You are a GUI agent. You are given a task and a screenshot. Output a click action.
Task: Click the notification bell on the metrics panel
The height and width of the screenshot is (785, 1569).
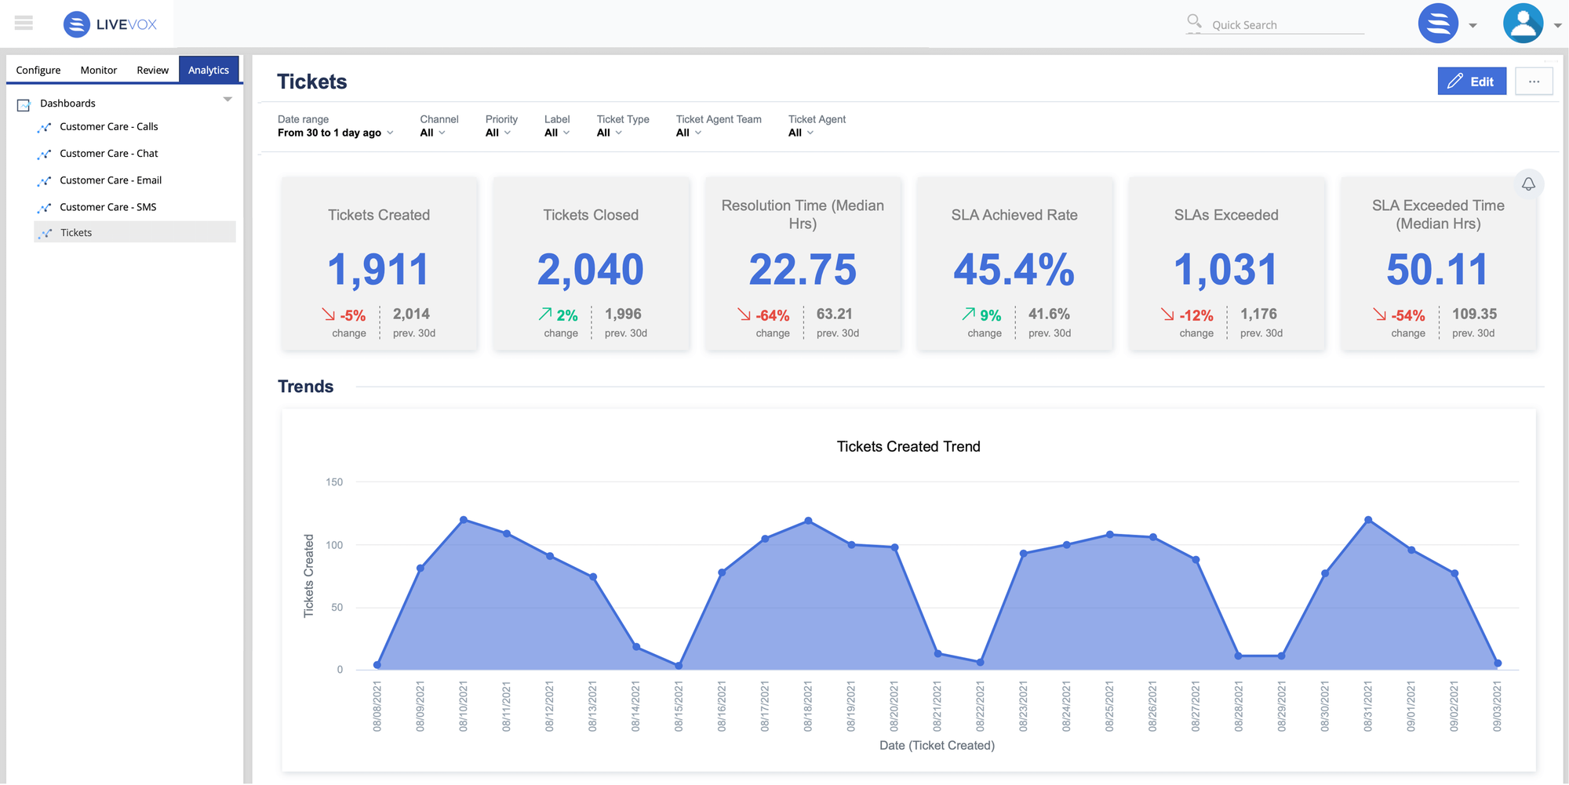(x=1527, y=184)
